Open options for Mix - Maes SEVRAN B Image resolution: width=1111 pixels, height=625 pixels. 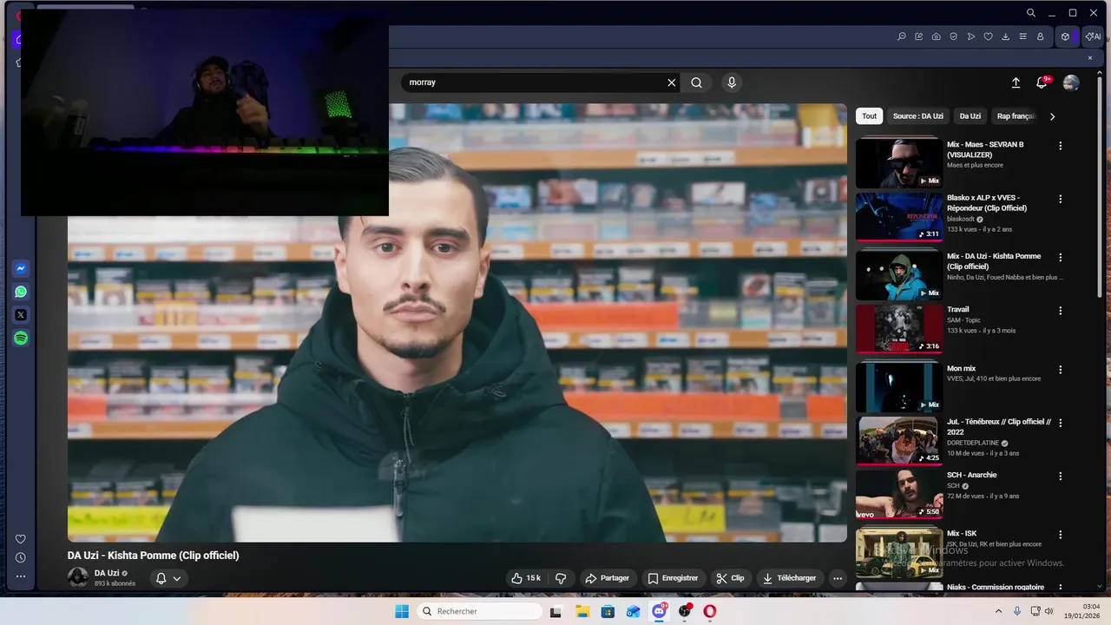click(1060, 146)
